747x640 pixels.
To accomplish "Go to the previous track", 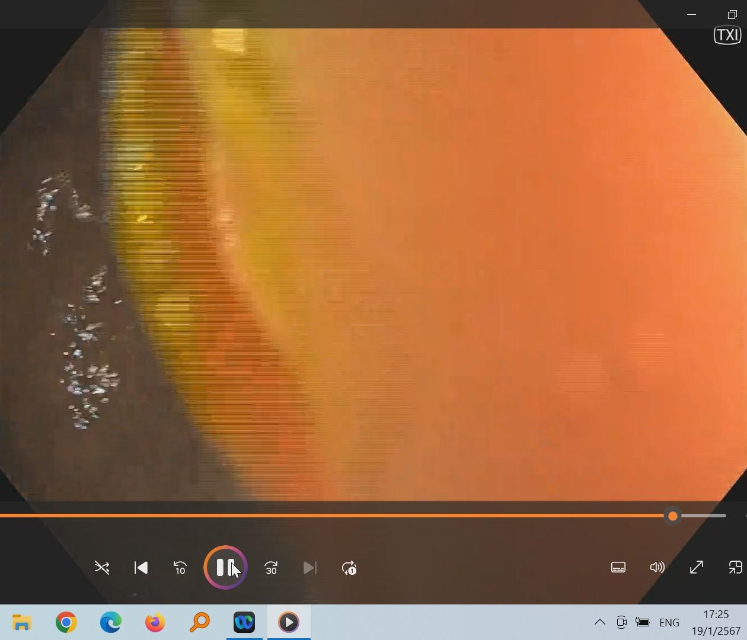I will click(141, 568).
